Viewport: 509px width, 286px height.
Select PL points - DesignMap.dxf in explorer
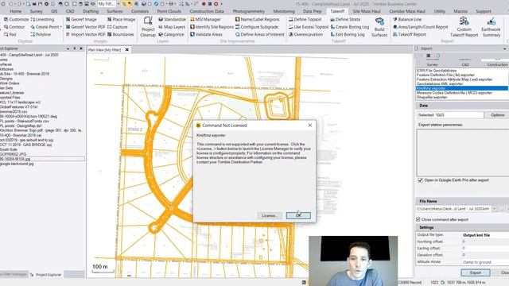[21, 126]
